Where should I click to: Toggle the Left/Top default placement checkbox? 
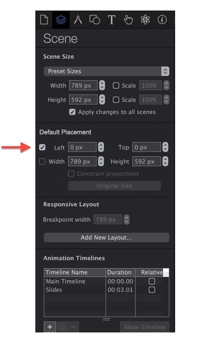click(42, 147)
